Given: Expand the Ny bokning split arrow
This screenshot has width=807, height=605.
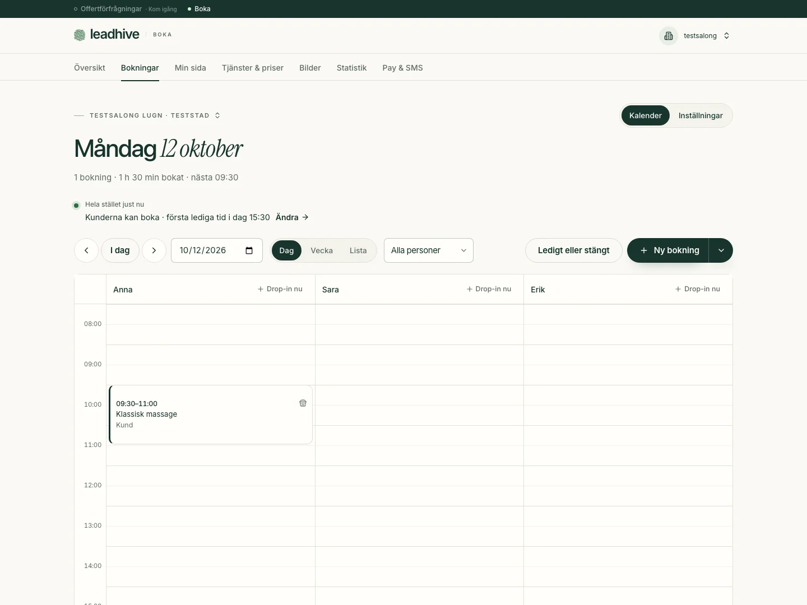Looking at the screenshot, I should tap(721, 250).
